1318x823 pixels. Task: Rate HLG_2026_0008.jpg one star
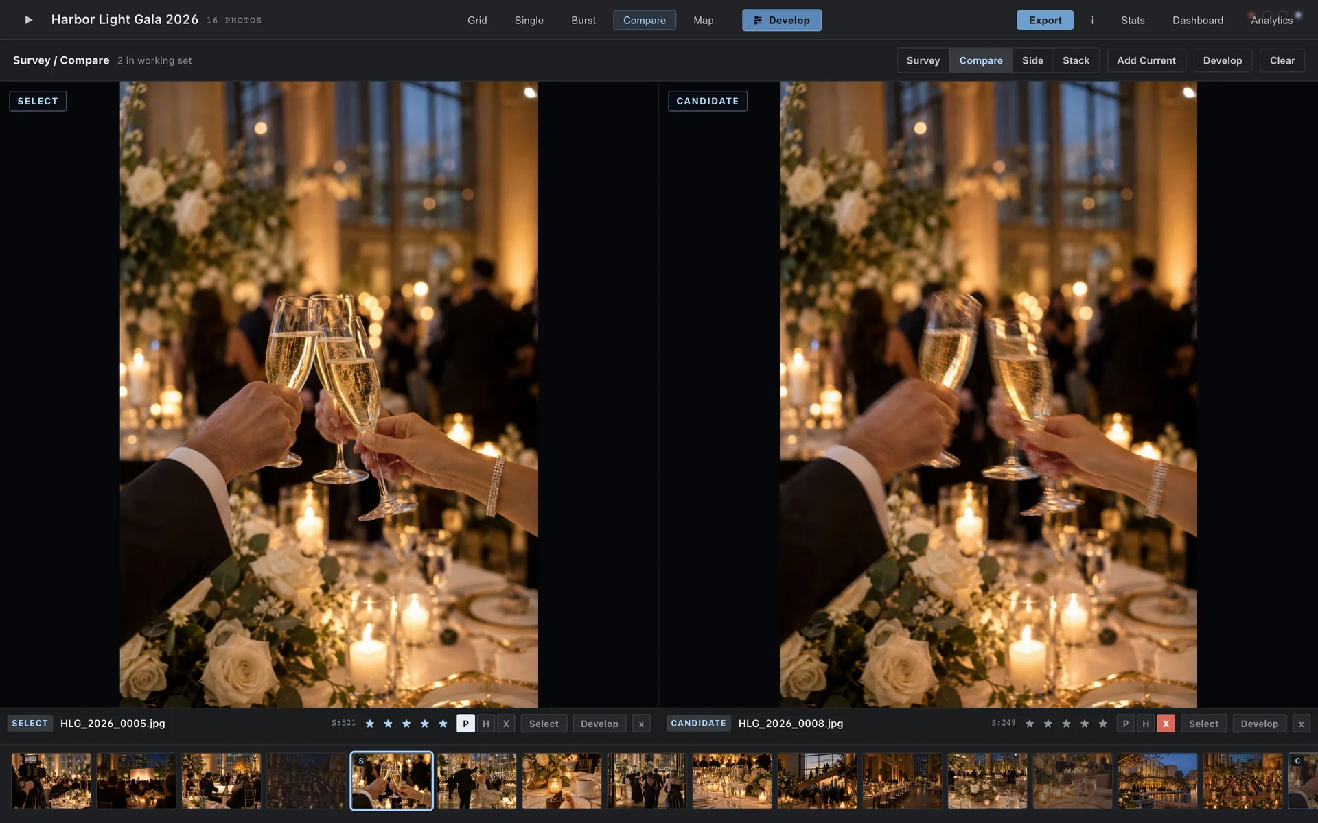[x=1030, y=724]
